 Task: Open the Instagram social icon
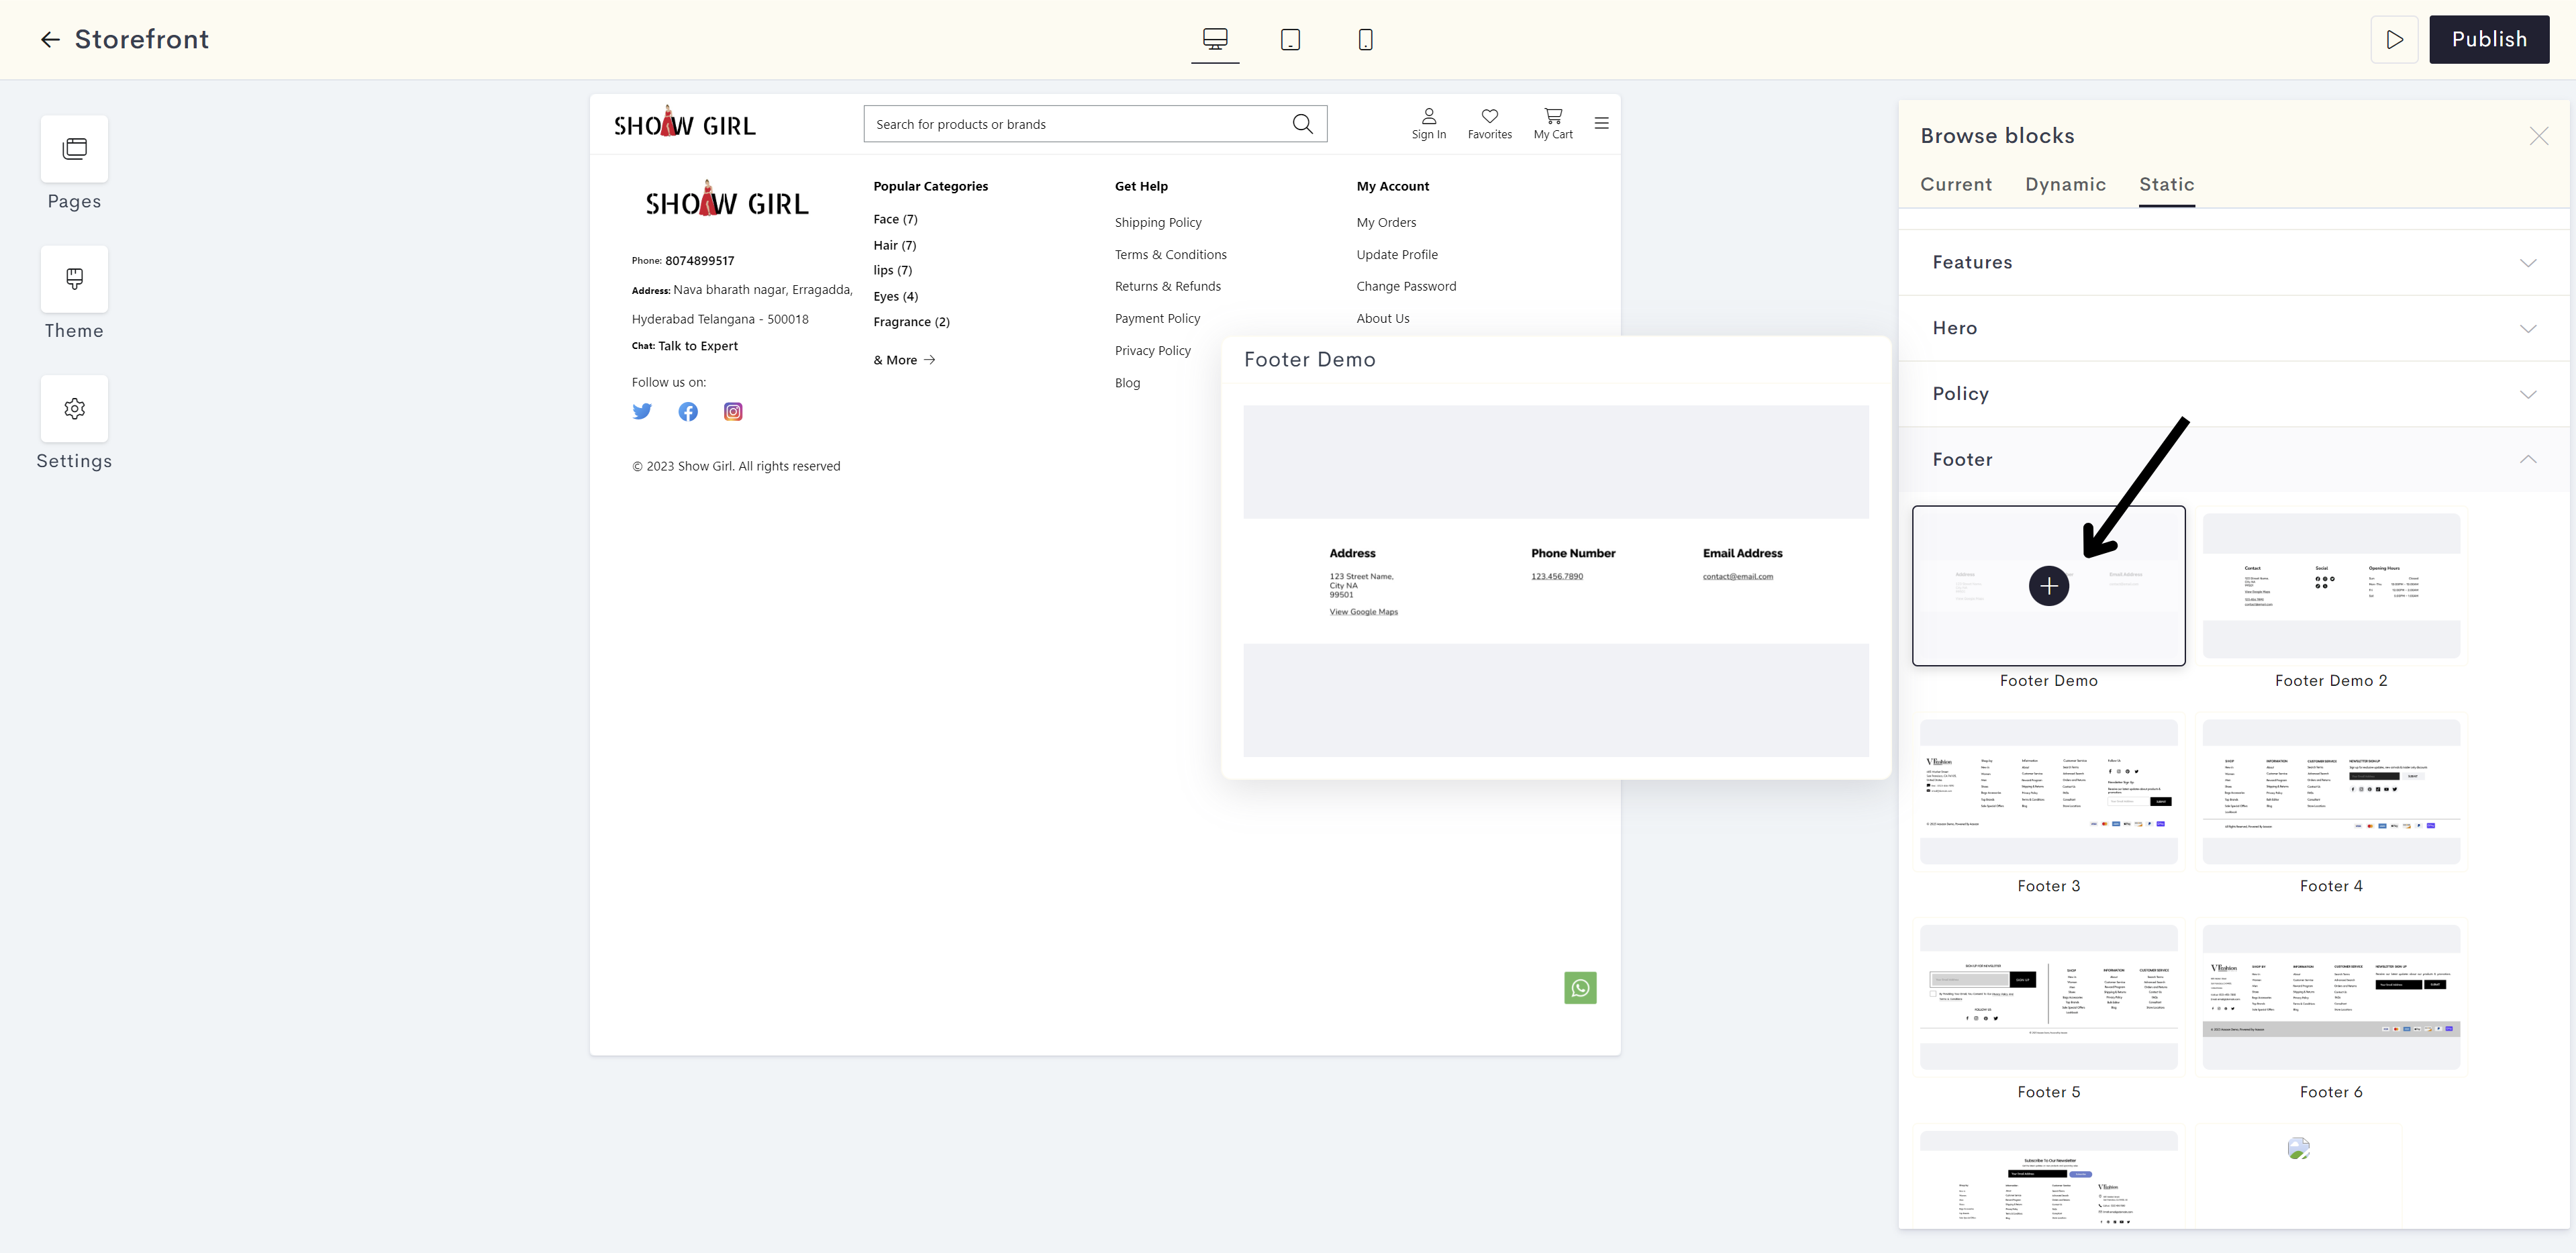pos(733,411)
